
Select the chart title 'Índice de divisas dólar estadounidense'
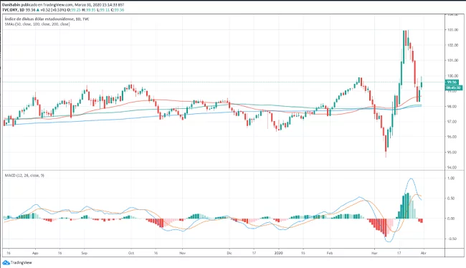coord(39,19)
